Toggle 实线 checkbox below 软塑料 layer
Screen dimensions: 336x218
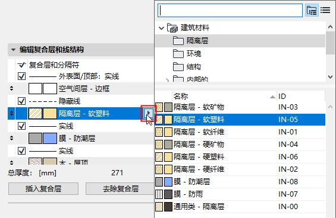(21, 126)
